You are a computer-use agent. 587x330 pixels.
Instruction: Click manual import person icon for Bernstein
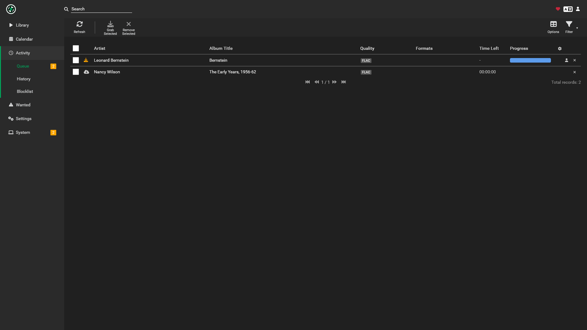click(x=567, y=60)
